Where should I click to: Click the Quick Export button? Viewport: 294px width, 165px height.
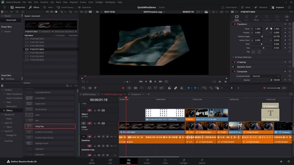tap(229, 7)
